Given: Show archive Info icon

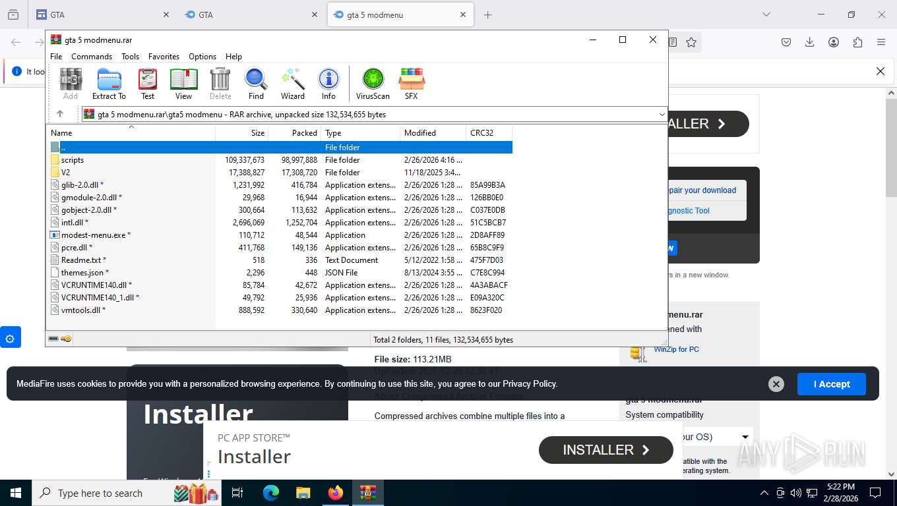Looking at the screenshot, I should point(328,84).
